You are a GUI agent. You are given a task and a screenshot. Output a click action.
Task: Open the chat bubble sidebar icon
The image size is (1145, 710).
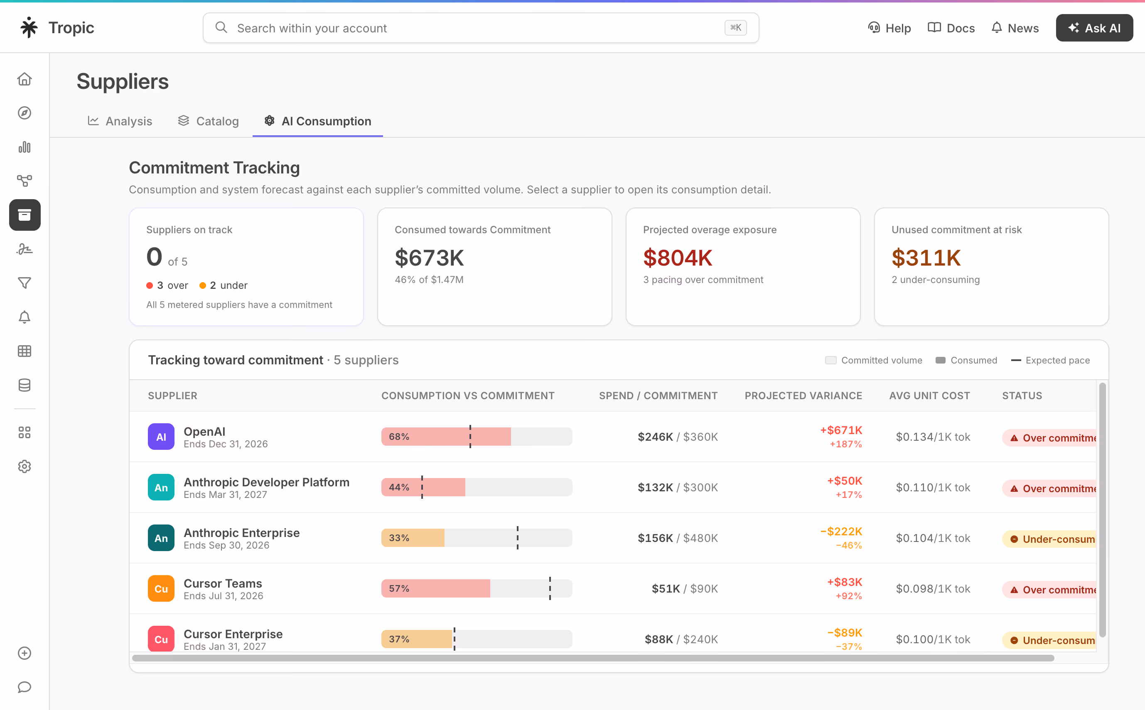pos(25,687)
